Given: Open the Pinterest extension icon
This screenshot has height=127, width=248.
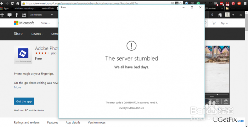Looking at the screenshot, I should tap(233, 3).
